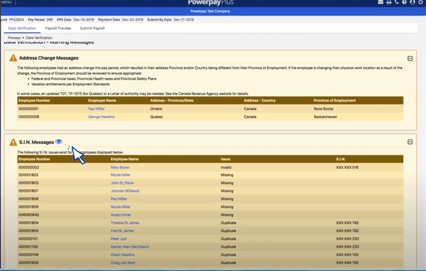Image resolution: width=426 pixels, height=271 pixels.
Task: Click the S.I.N. Messages warning triangle
Action: pyautogui.click(x=13, y=142)
